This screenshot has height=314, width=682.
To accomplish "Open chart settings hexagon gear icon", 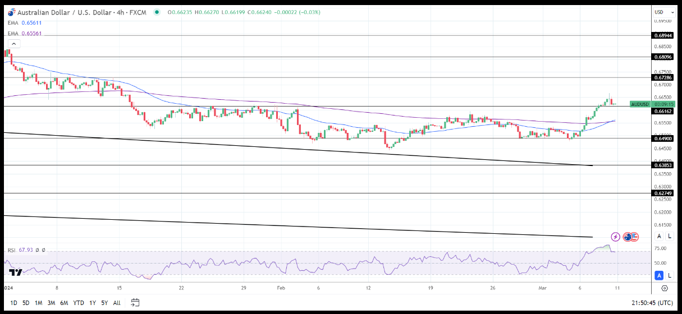I will point(665,288).
